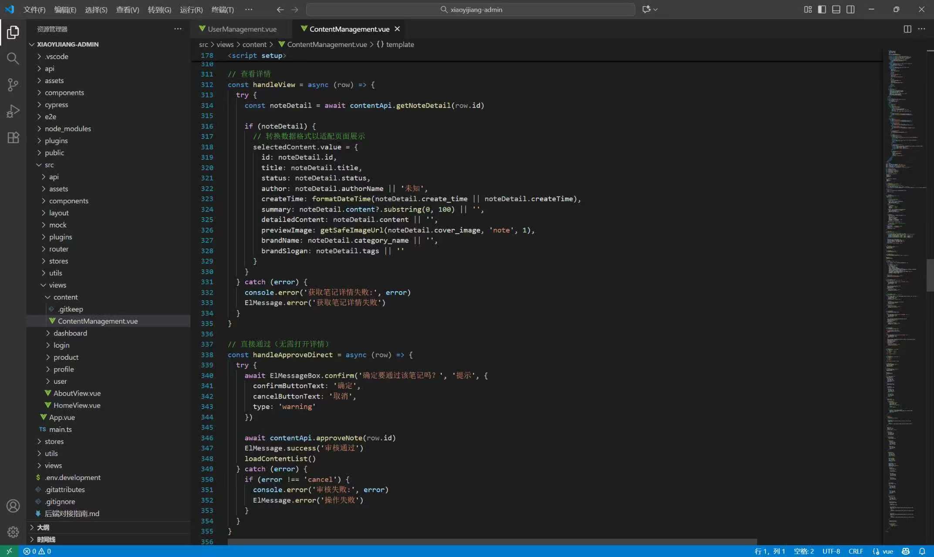Expand the dashboard folder
The image size is (934, 557).
70,333
